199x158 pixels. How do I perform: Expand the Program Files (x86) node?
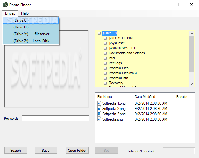(x=105, y=73)
